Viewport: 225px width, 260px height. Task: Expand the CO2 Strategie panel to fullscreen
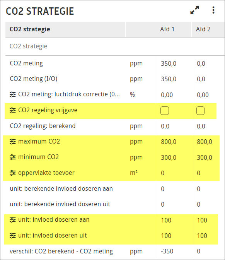[194, 10]
